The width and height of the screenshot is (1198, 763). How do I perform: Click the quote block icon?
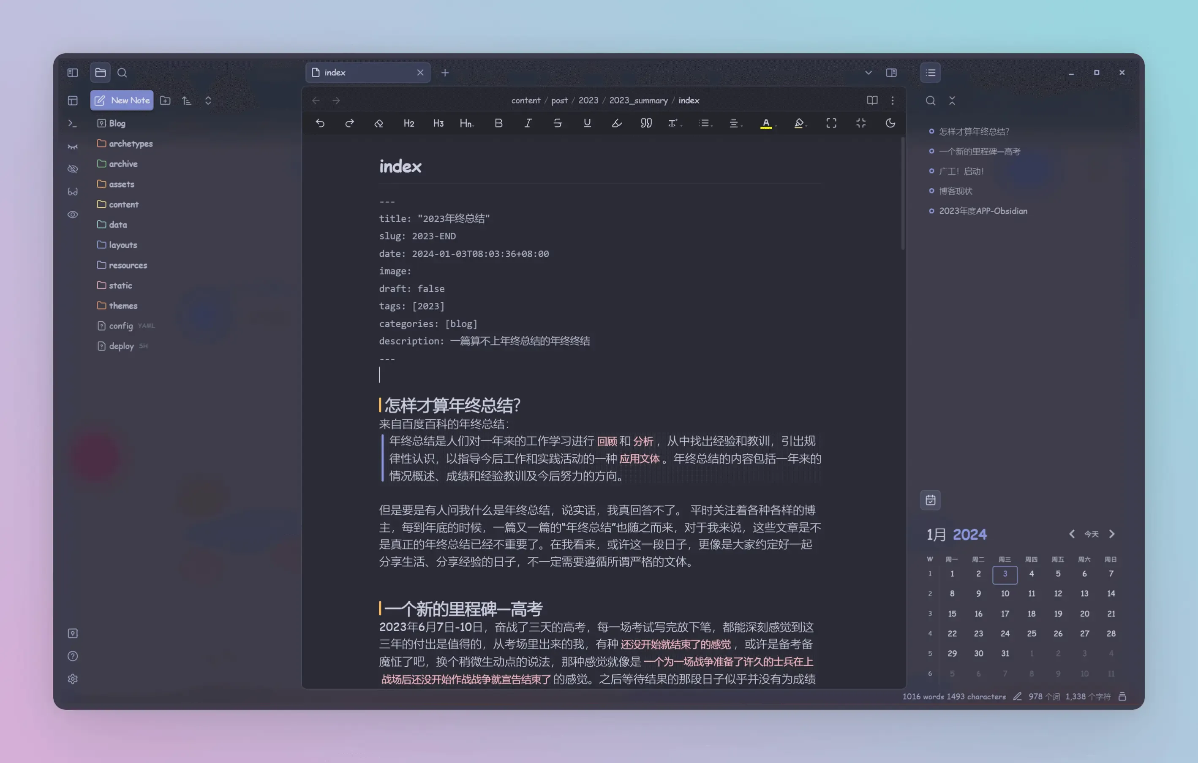pos(646,123)
